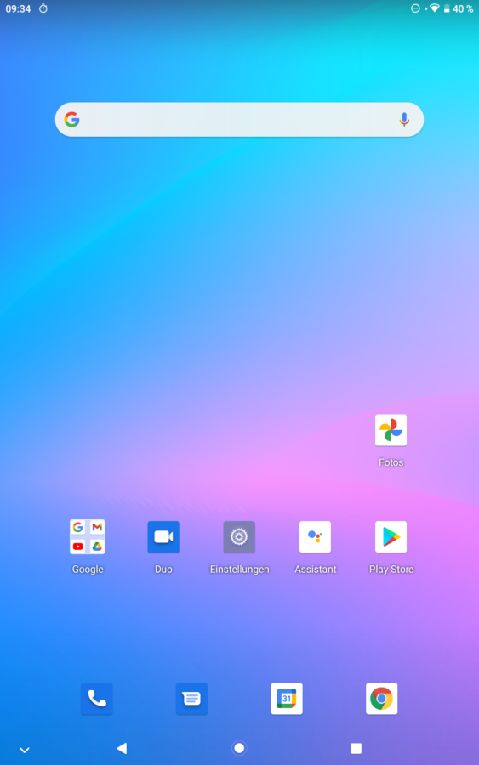Launch Chrome browser from the dock
The width and height of the screenshot is (479, 765).
pyautogui.click(x=381, y=699)
